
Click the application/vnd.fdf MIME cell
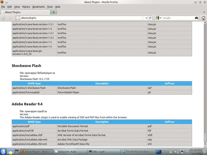[x=34, y=131]
